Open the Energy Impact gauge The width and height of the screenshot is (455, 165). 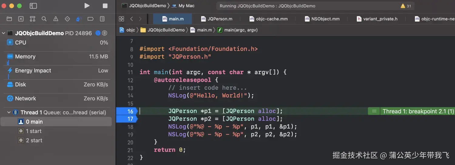(x=57, y=70)
